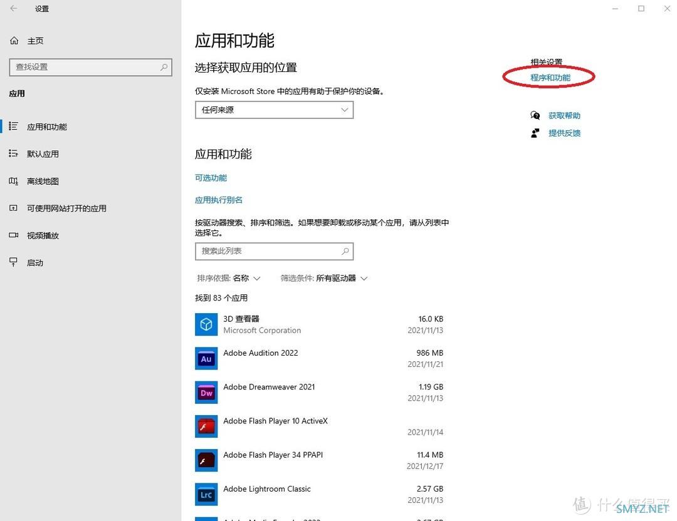Open the 排序依据: 名称 sort dropdown
The width and height of the screenshot is (677, 521).
click(228, 278)
